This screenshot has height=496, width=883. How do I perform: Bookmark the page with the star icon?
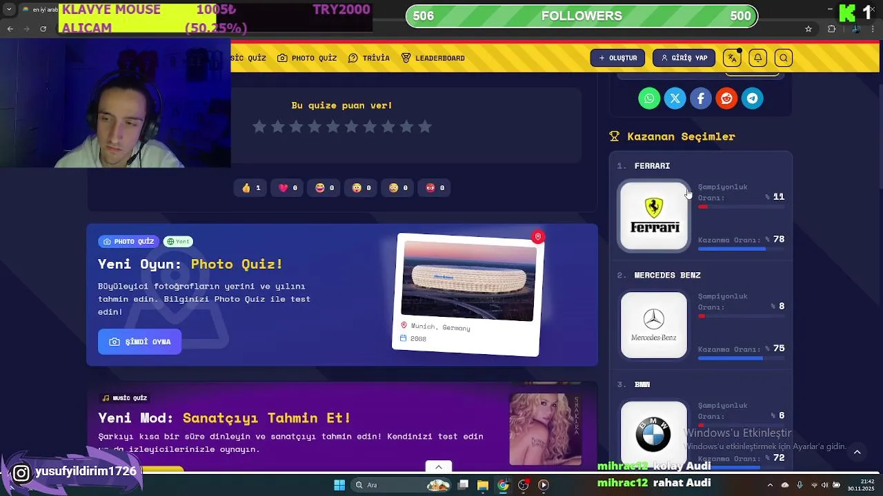click(808, 29)
